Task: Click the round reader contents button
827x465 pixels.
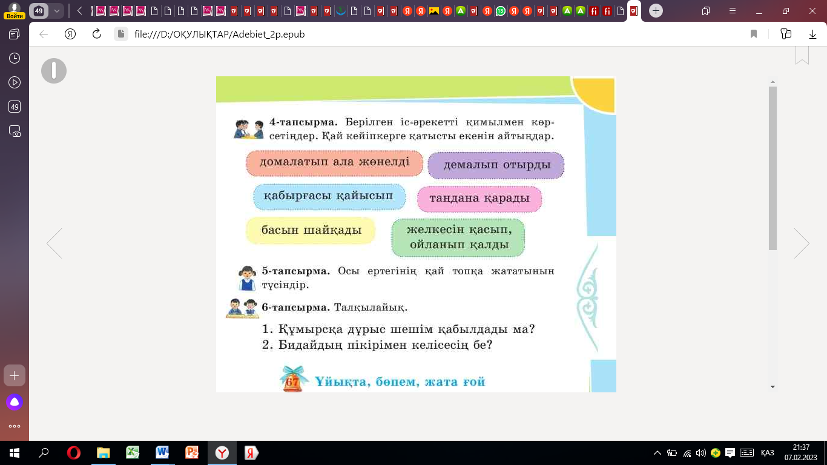Action: 54,71
